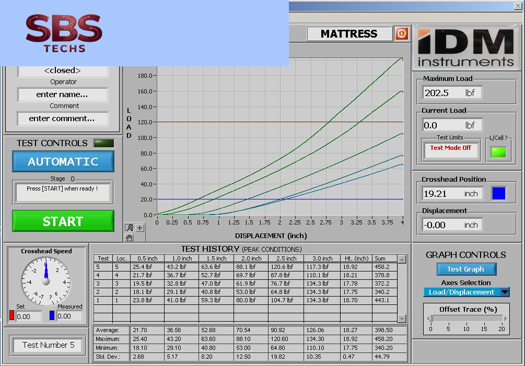Click the blue Crosshead Position color box
This screenshot has width=525, height=366.
(x=498, y=193)
